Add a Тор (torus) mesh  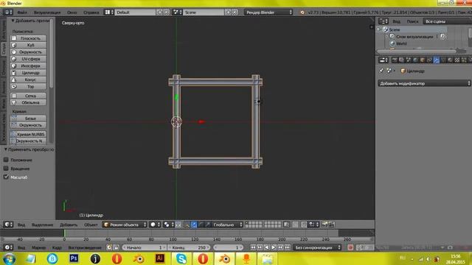(28, 87)
